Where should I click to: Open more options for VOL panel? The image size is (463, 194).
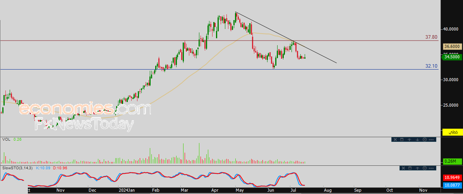tap(431, 140)
